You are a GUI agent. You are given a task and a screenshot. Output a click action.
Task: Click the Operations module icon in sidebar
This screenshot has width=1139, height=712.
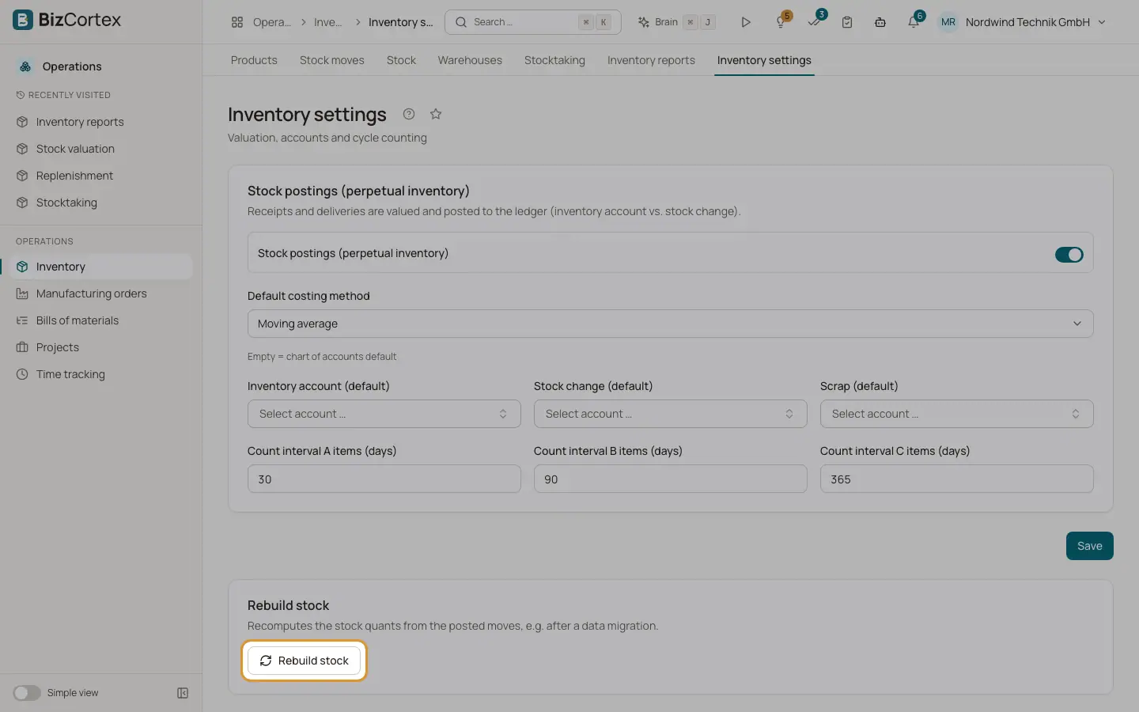pos(25,66)
